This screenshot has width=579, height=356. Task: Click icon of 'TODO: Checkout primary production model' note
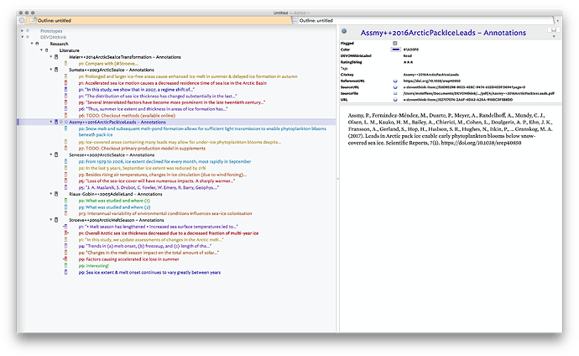[65, 148]
